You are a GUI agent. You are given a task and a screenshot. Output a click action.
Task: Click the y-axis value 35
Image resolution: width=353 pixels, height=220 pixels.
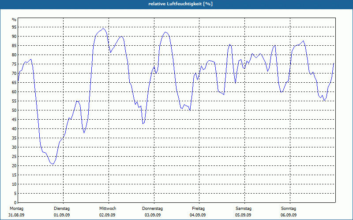click(14, 138)
